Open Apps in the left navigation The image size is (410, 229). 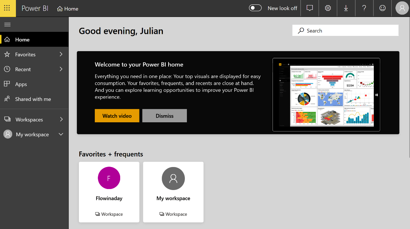34,84
